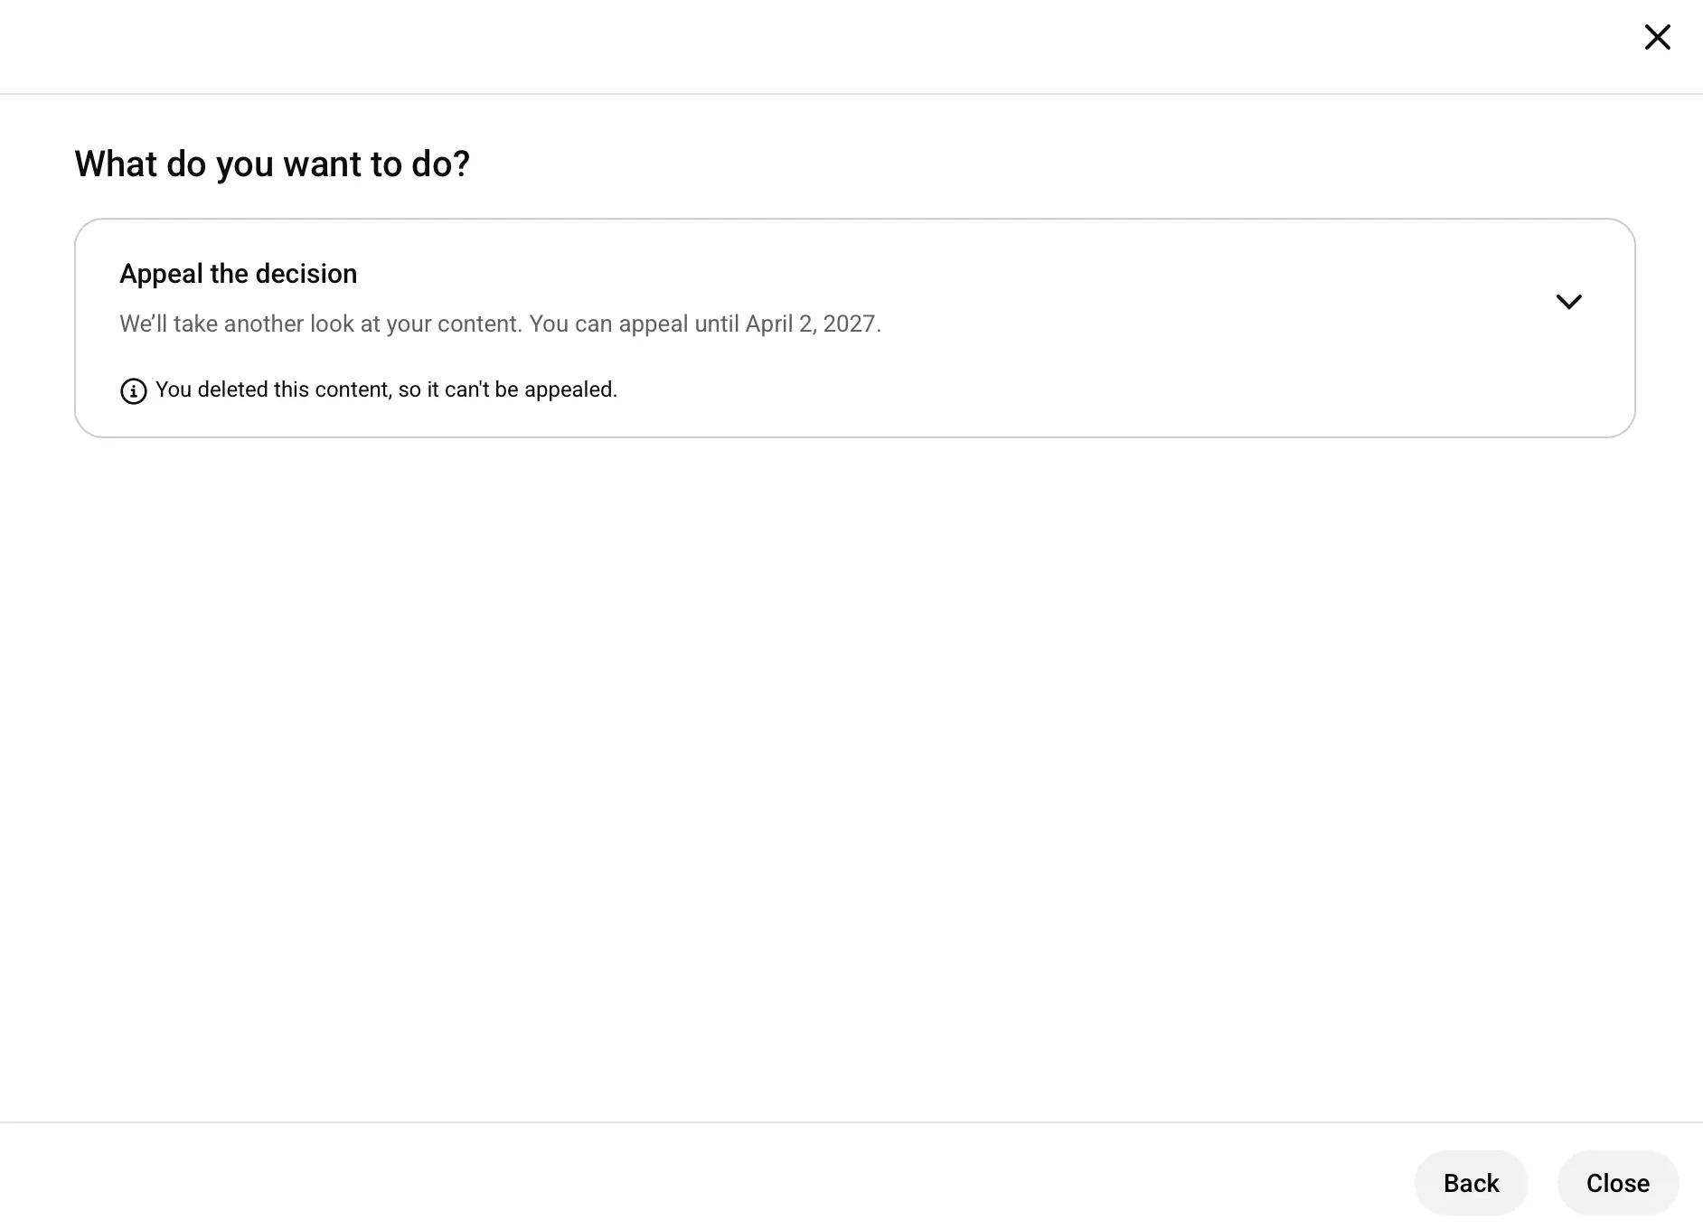
Task: Click the "We'll take another look" description
Action: 321,324
